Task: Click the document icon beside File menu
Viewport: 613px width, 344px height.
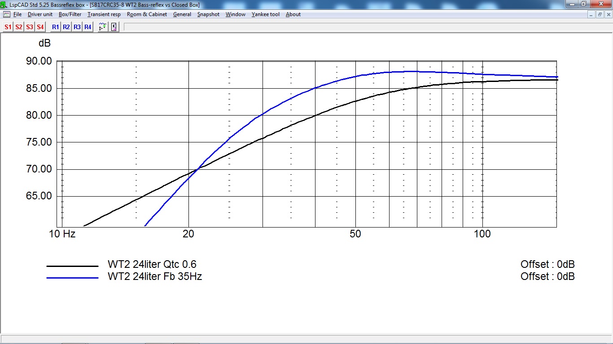Action: [6, 14]
